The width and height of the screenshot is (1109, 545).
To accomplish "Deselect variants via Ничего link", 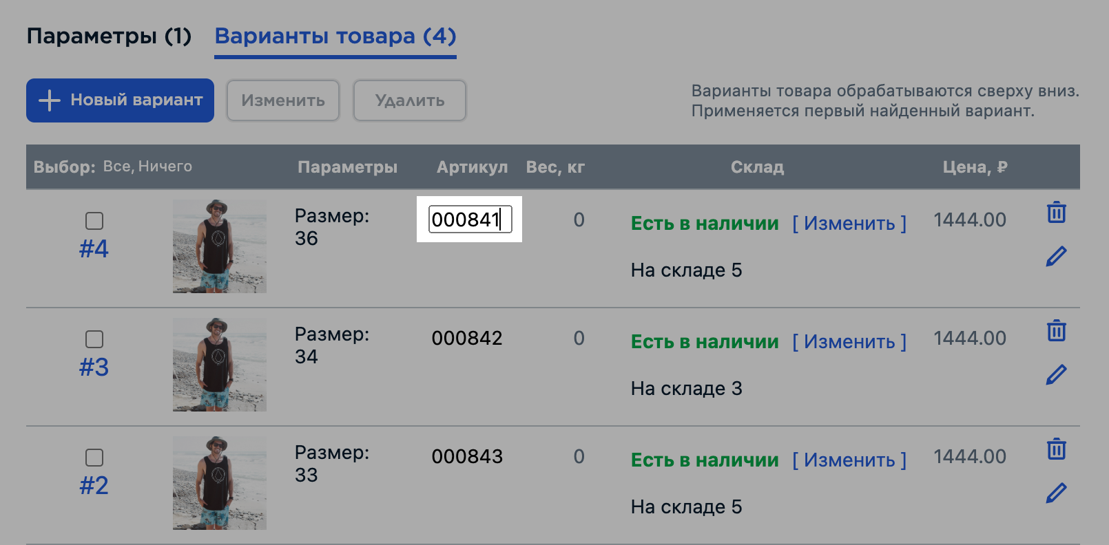I will point(165,167).
